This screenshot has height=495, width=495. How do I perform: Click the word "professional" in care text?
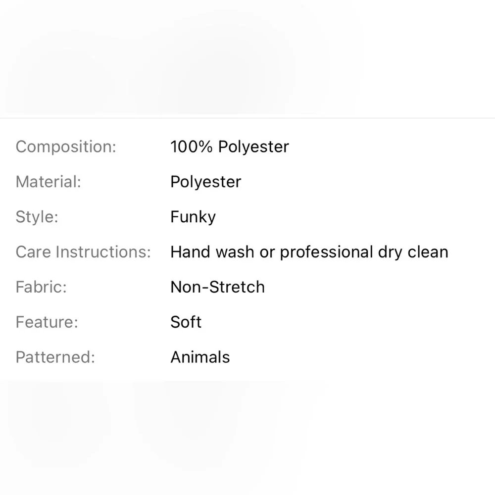326,252
